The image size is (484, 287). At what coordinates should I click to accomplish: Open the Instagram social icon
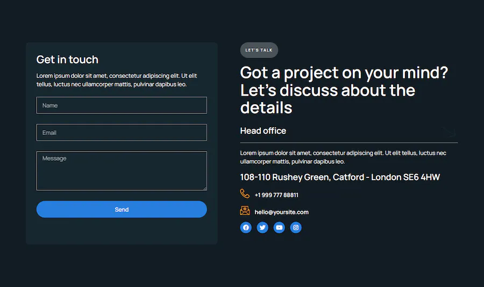tap(296, 227)
